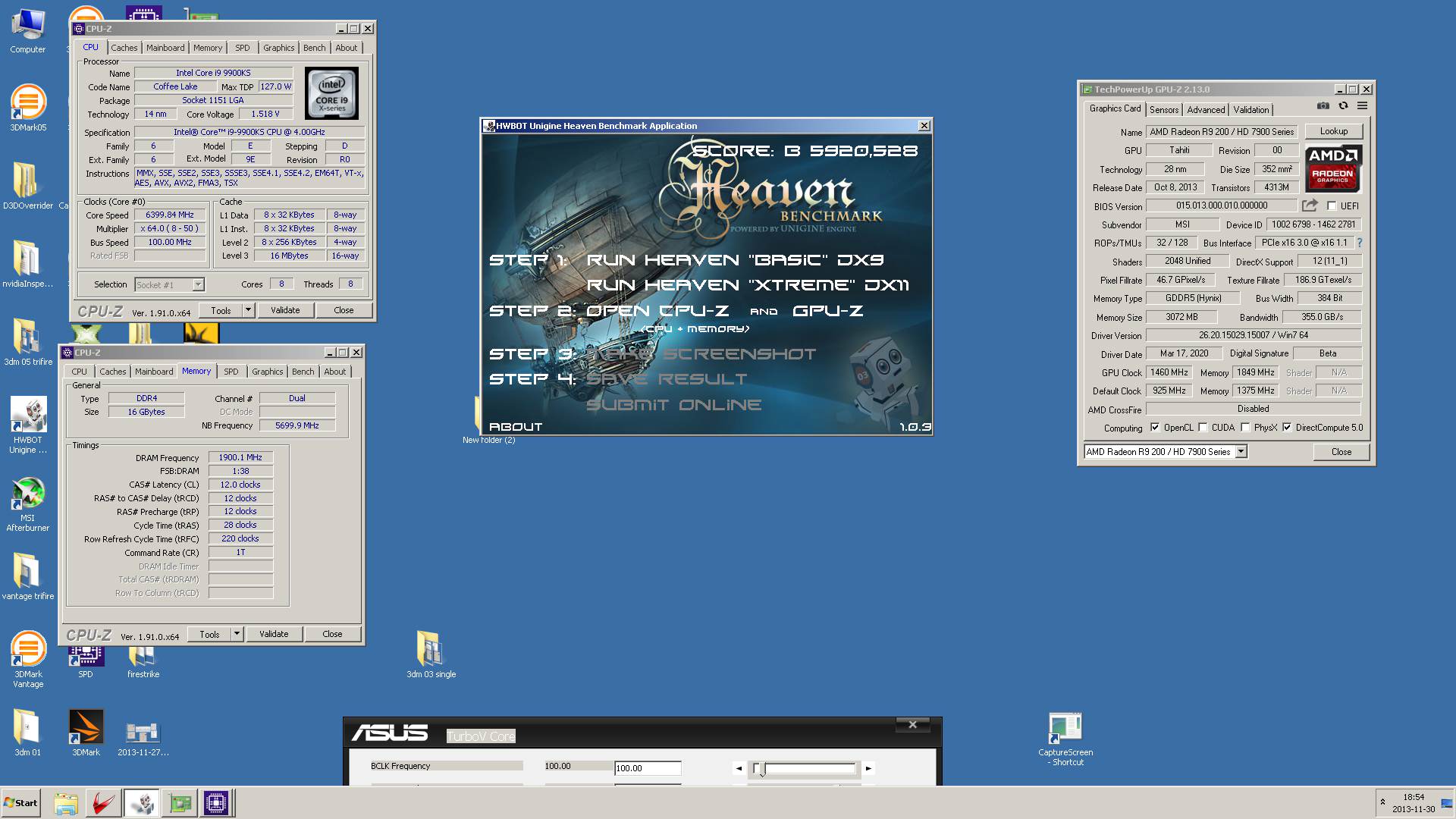The height and width of the screenshot is (819, 1456).
Task: Click GPU-Z taskbar icon
Action: tap(180, 803)
